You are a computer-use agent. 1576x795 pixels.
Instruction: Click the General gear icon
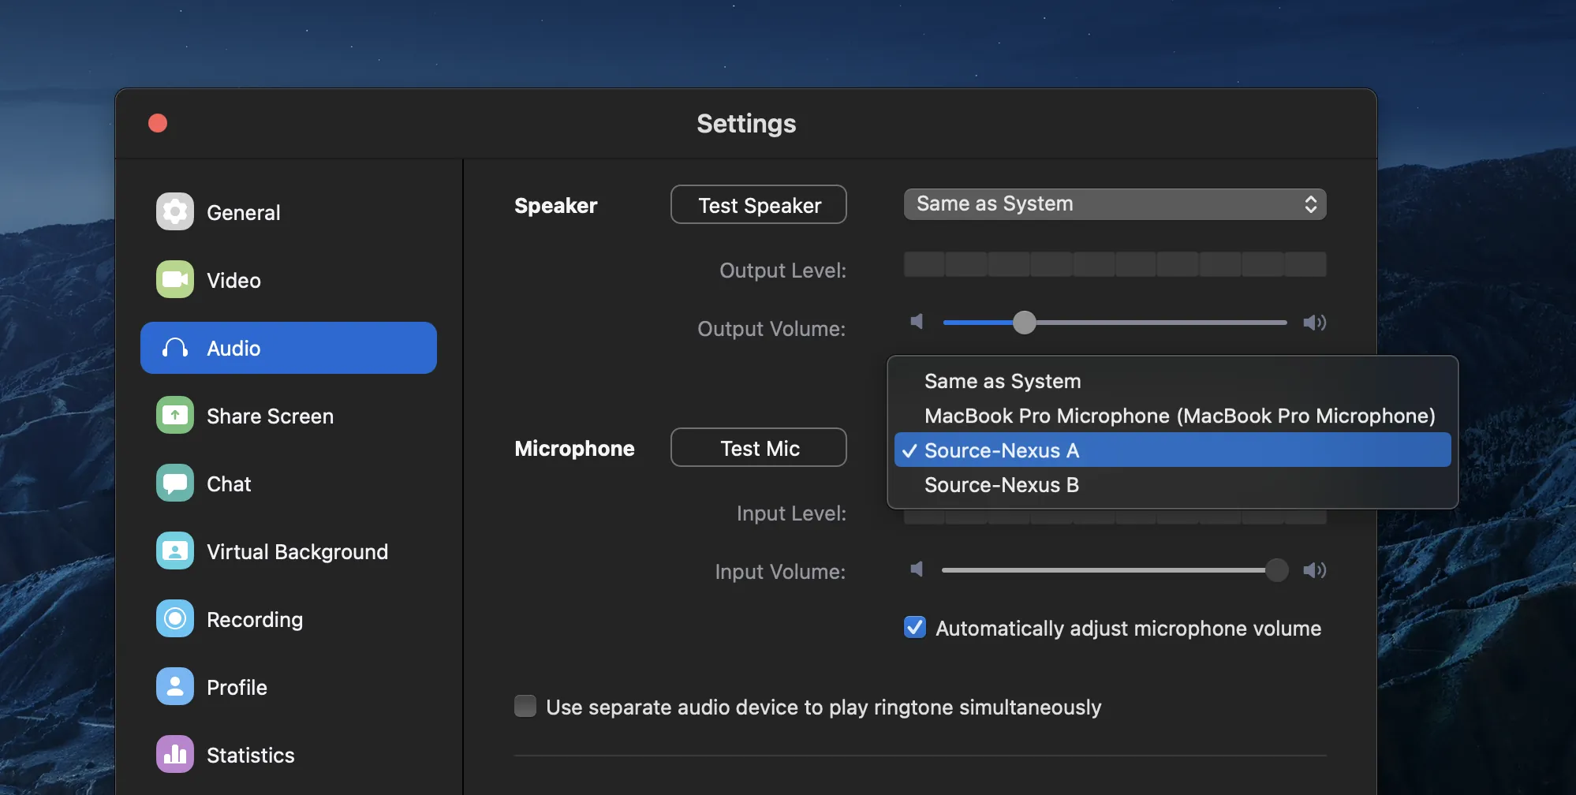coord(175,211)
